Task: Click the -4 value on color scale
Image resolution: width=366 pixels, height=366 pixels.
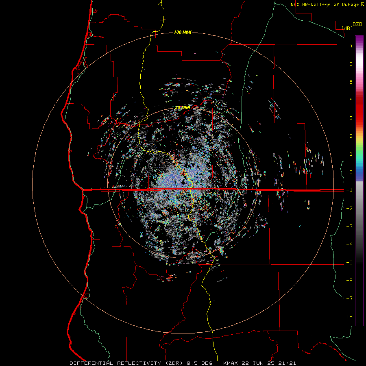Action: tap(349, 244)
